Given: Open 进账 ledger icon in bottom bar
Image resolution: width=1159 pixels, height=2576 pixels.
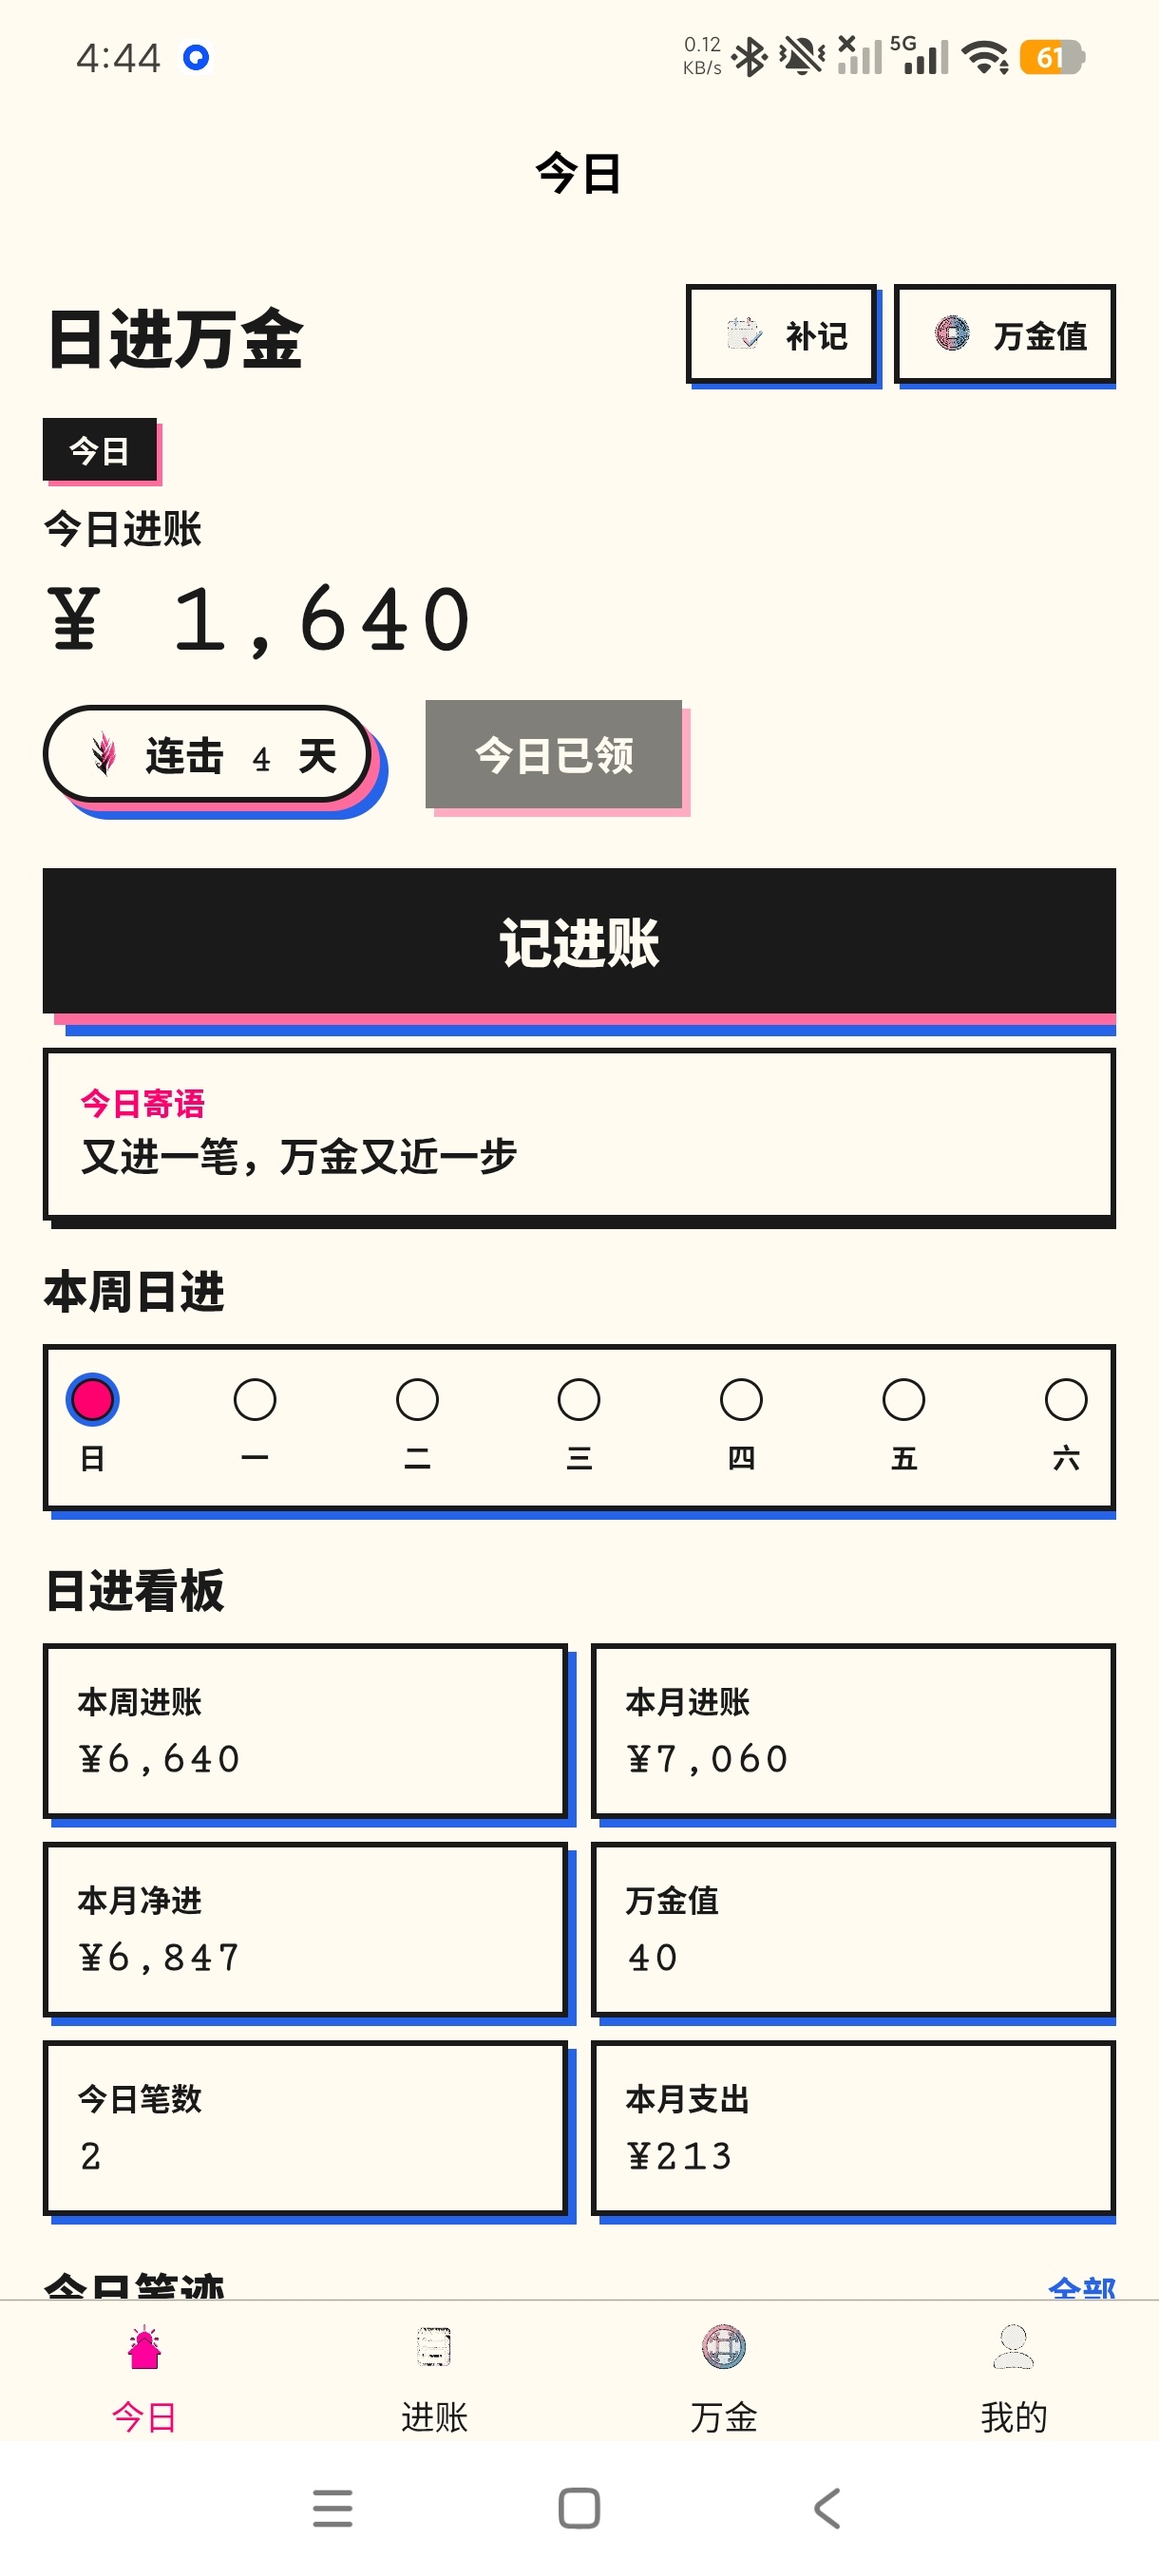Looking at the screenshot, I should tap(434, 2346).
